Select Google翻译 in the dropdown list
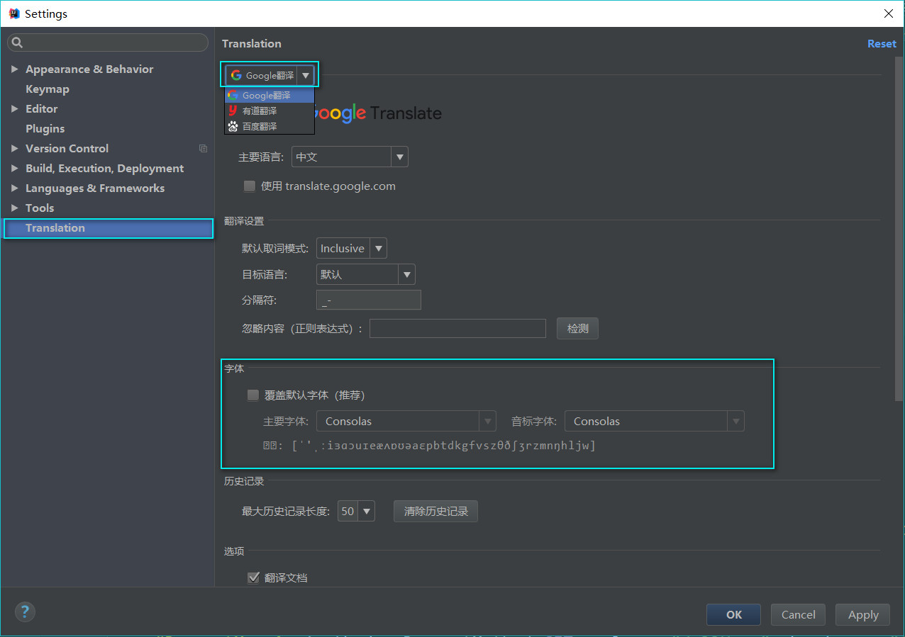905x637 pixels. coord(270,95)
